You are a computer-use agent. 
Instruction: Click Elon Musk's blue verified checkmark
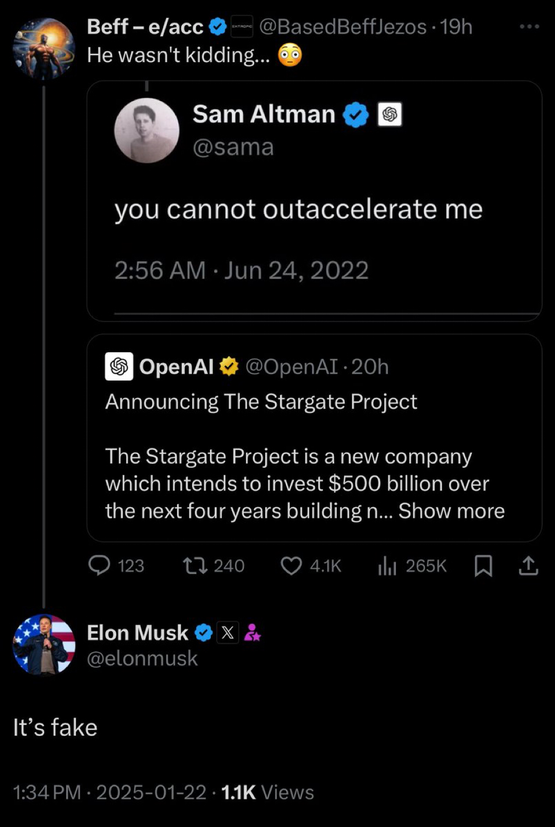pyautogui.click(x=203, y=632)
